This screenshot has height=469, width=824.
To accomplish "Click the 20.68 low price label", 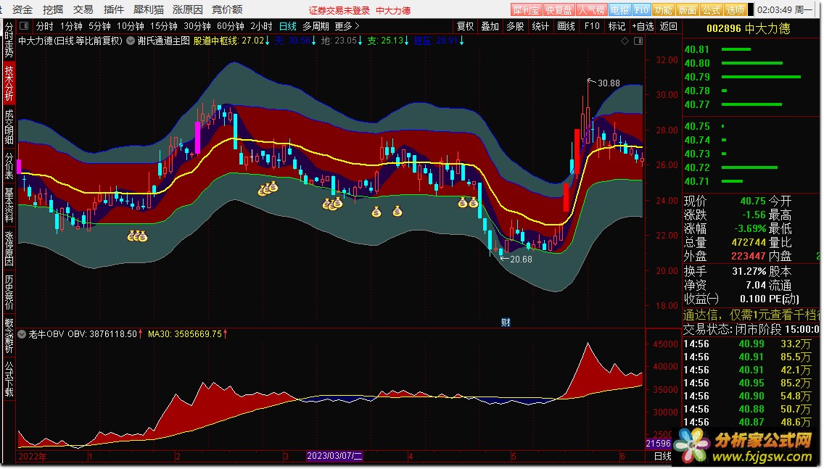I will click(x=521, y=259).
